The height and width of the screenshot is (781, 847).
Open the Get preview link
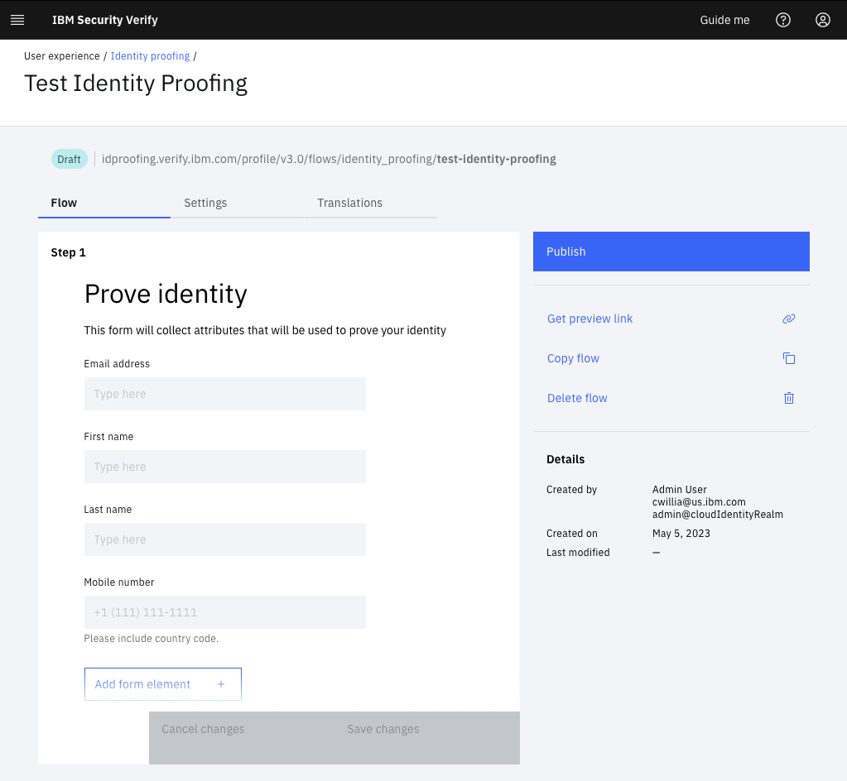point(590,319)
